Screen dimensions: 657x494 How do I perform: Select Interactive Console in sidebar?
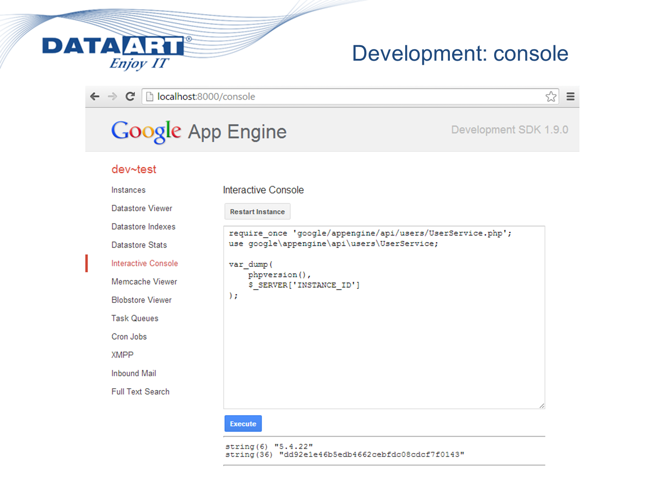tap(145, 263)
